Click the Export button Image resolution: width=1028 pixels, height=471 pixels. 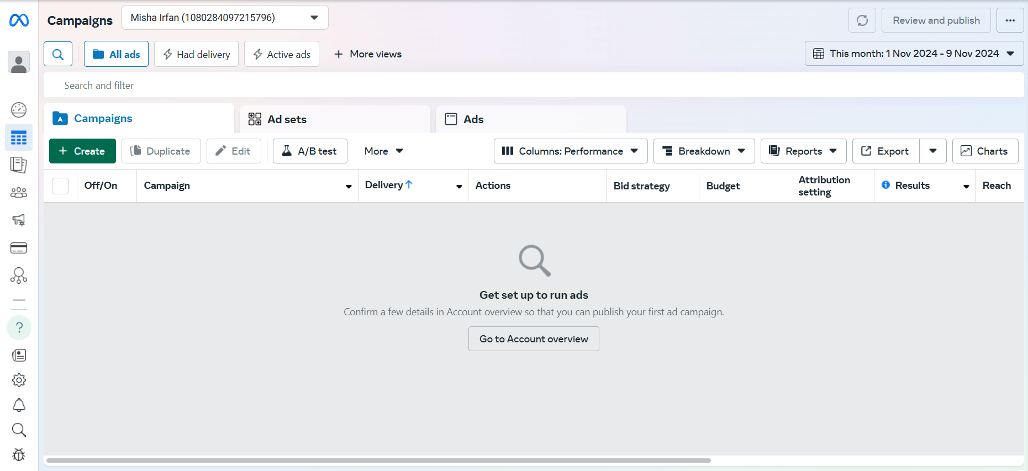pyautogui.click(x=885, y=151)
